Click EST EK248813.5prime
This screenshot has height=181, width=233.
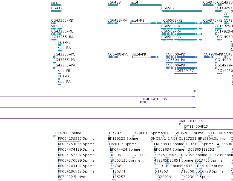click(x=134, y=136)
